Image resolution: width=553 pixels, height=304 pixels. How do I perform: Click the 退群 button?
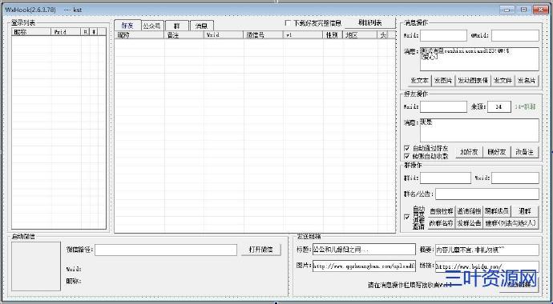[x=525, y=211]
